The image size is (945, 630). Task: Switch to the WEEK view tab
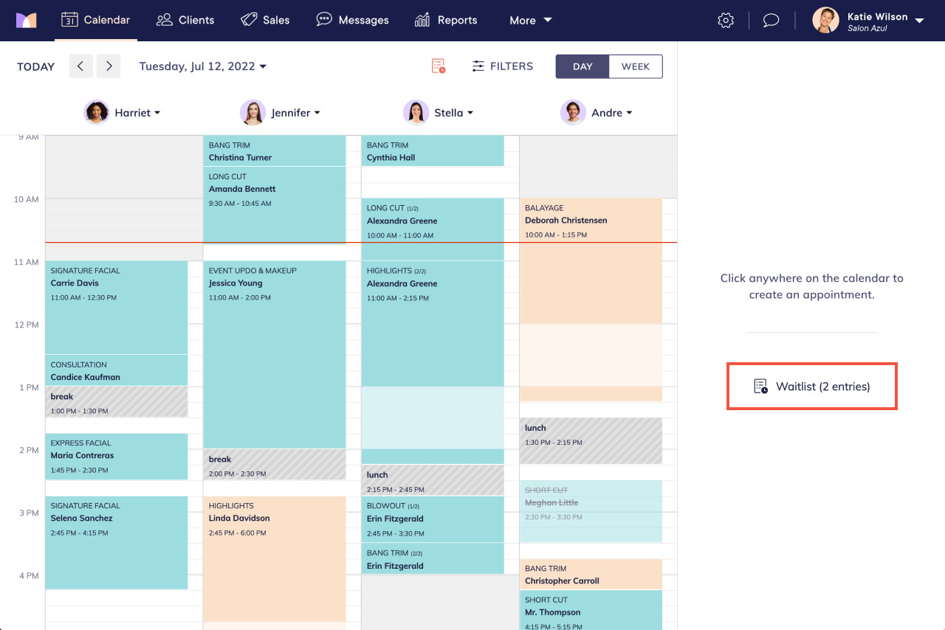point(636,66)
